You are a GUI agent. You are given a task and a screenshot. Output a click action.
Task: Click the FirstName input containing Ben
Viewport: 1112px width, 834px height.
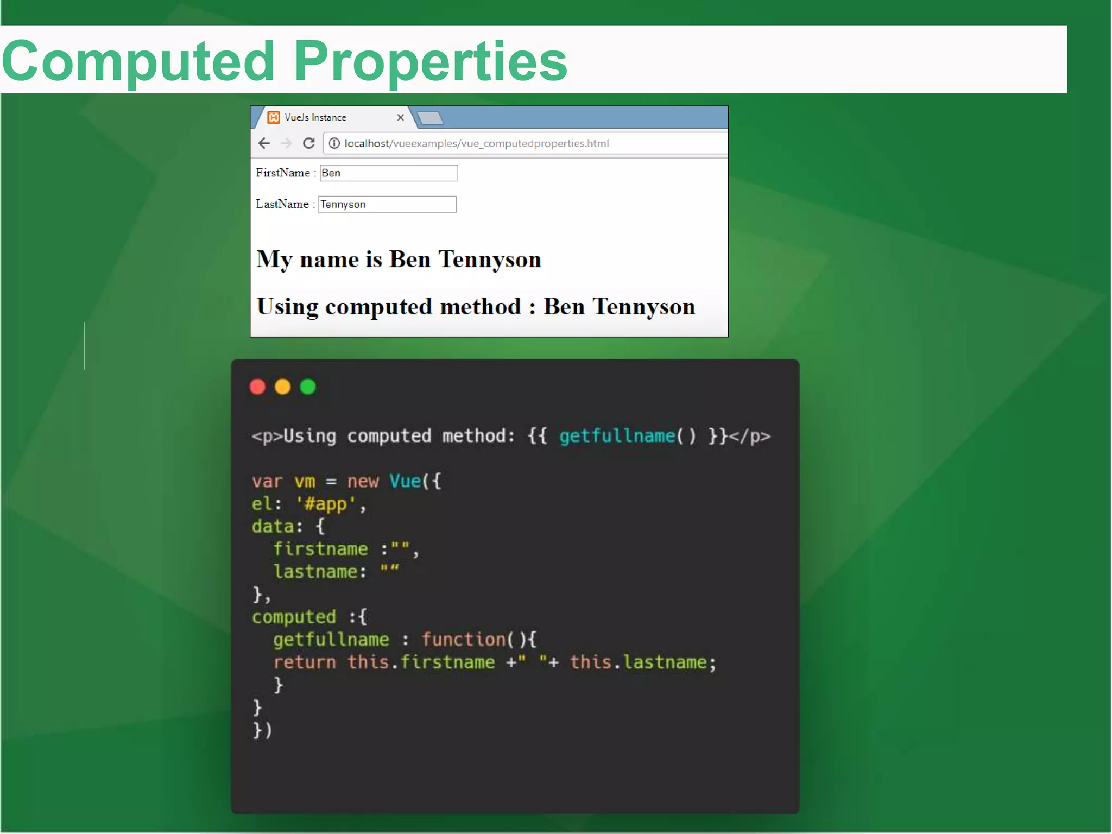(x=389, y=173)
